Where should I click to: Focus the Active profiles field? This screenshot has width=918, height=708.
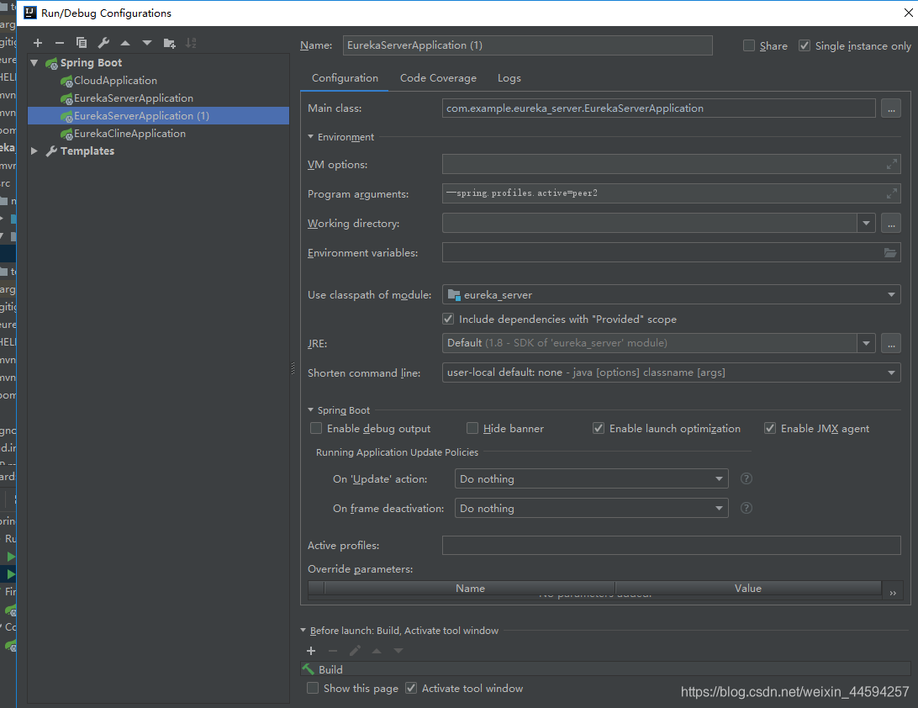coord(671,545)
